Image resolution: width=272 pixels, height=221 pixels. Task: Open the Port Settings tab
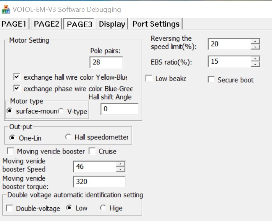(155, 24)
